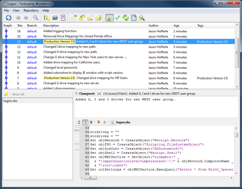Select revision 16 Added logging function
This screenshot has width=242, height=189.
click(119, 31)
